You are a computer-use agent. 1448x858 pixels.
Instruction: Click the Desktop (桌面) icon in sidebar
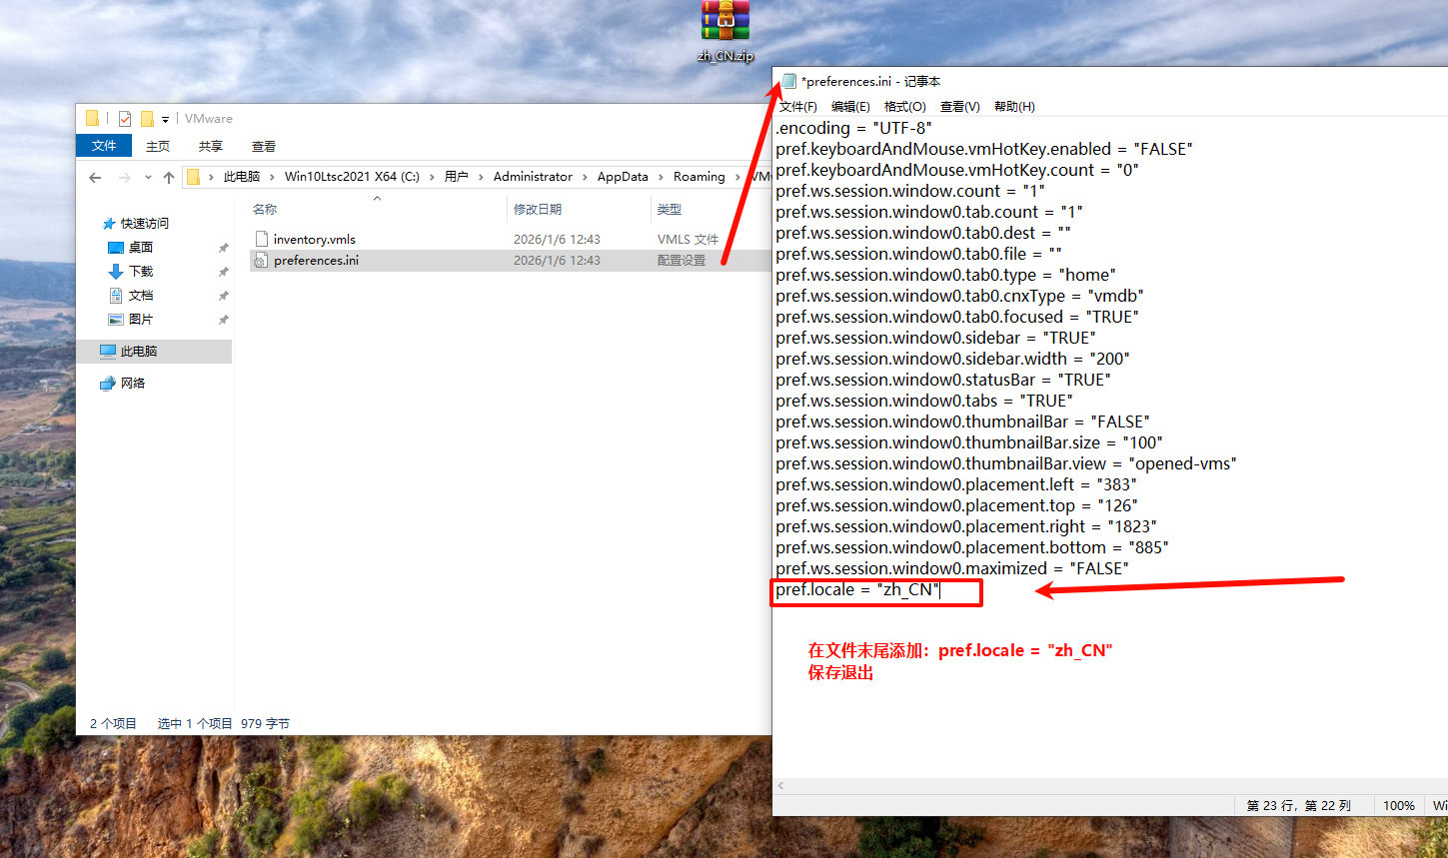[x=116, y=248]
